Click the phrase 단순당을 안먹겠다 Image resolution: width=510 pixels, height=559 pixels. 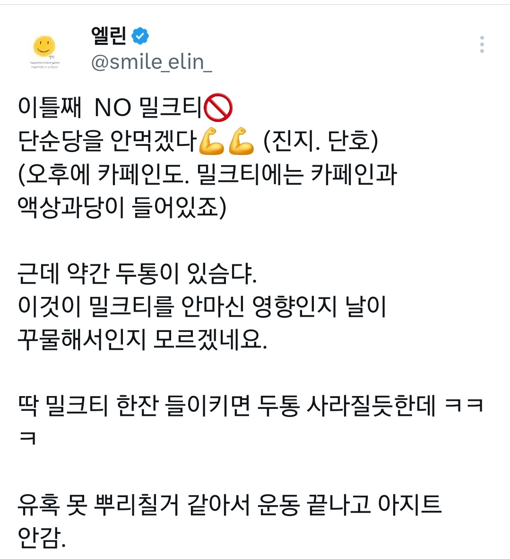coord(107,141)
